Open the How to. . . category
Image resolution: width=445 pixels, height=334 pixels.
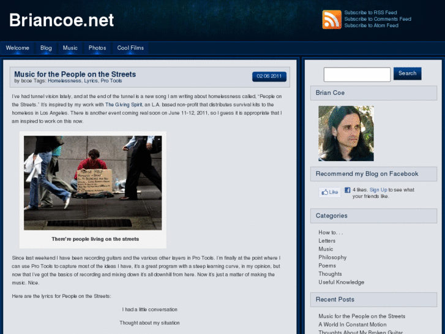(x=331, y=232)
